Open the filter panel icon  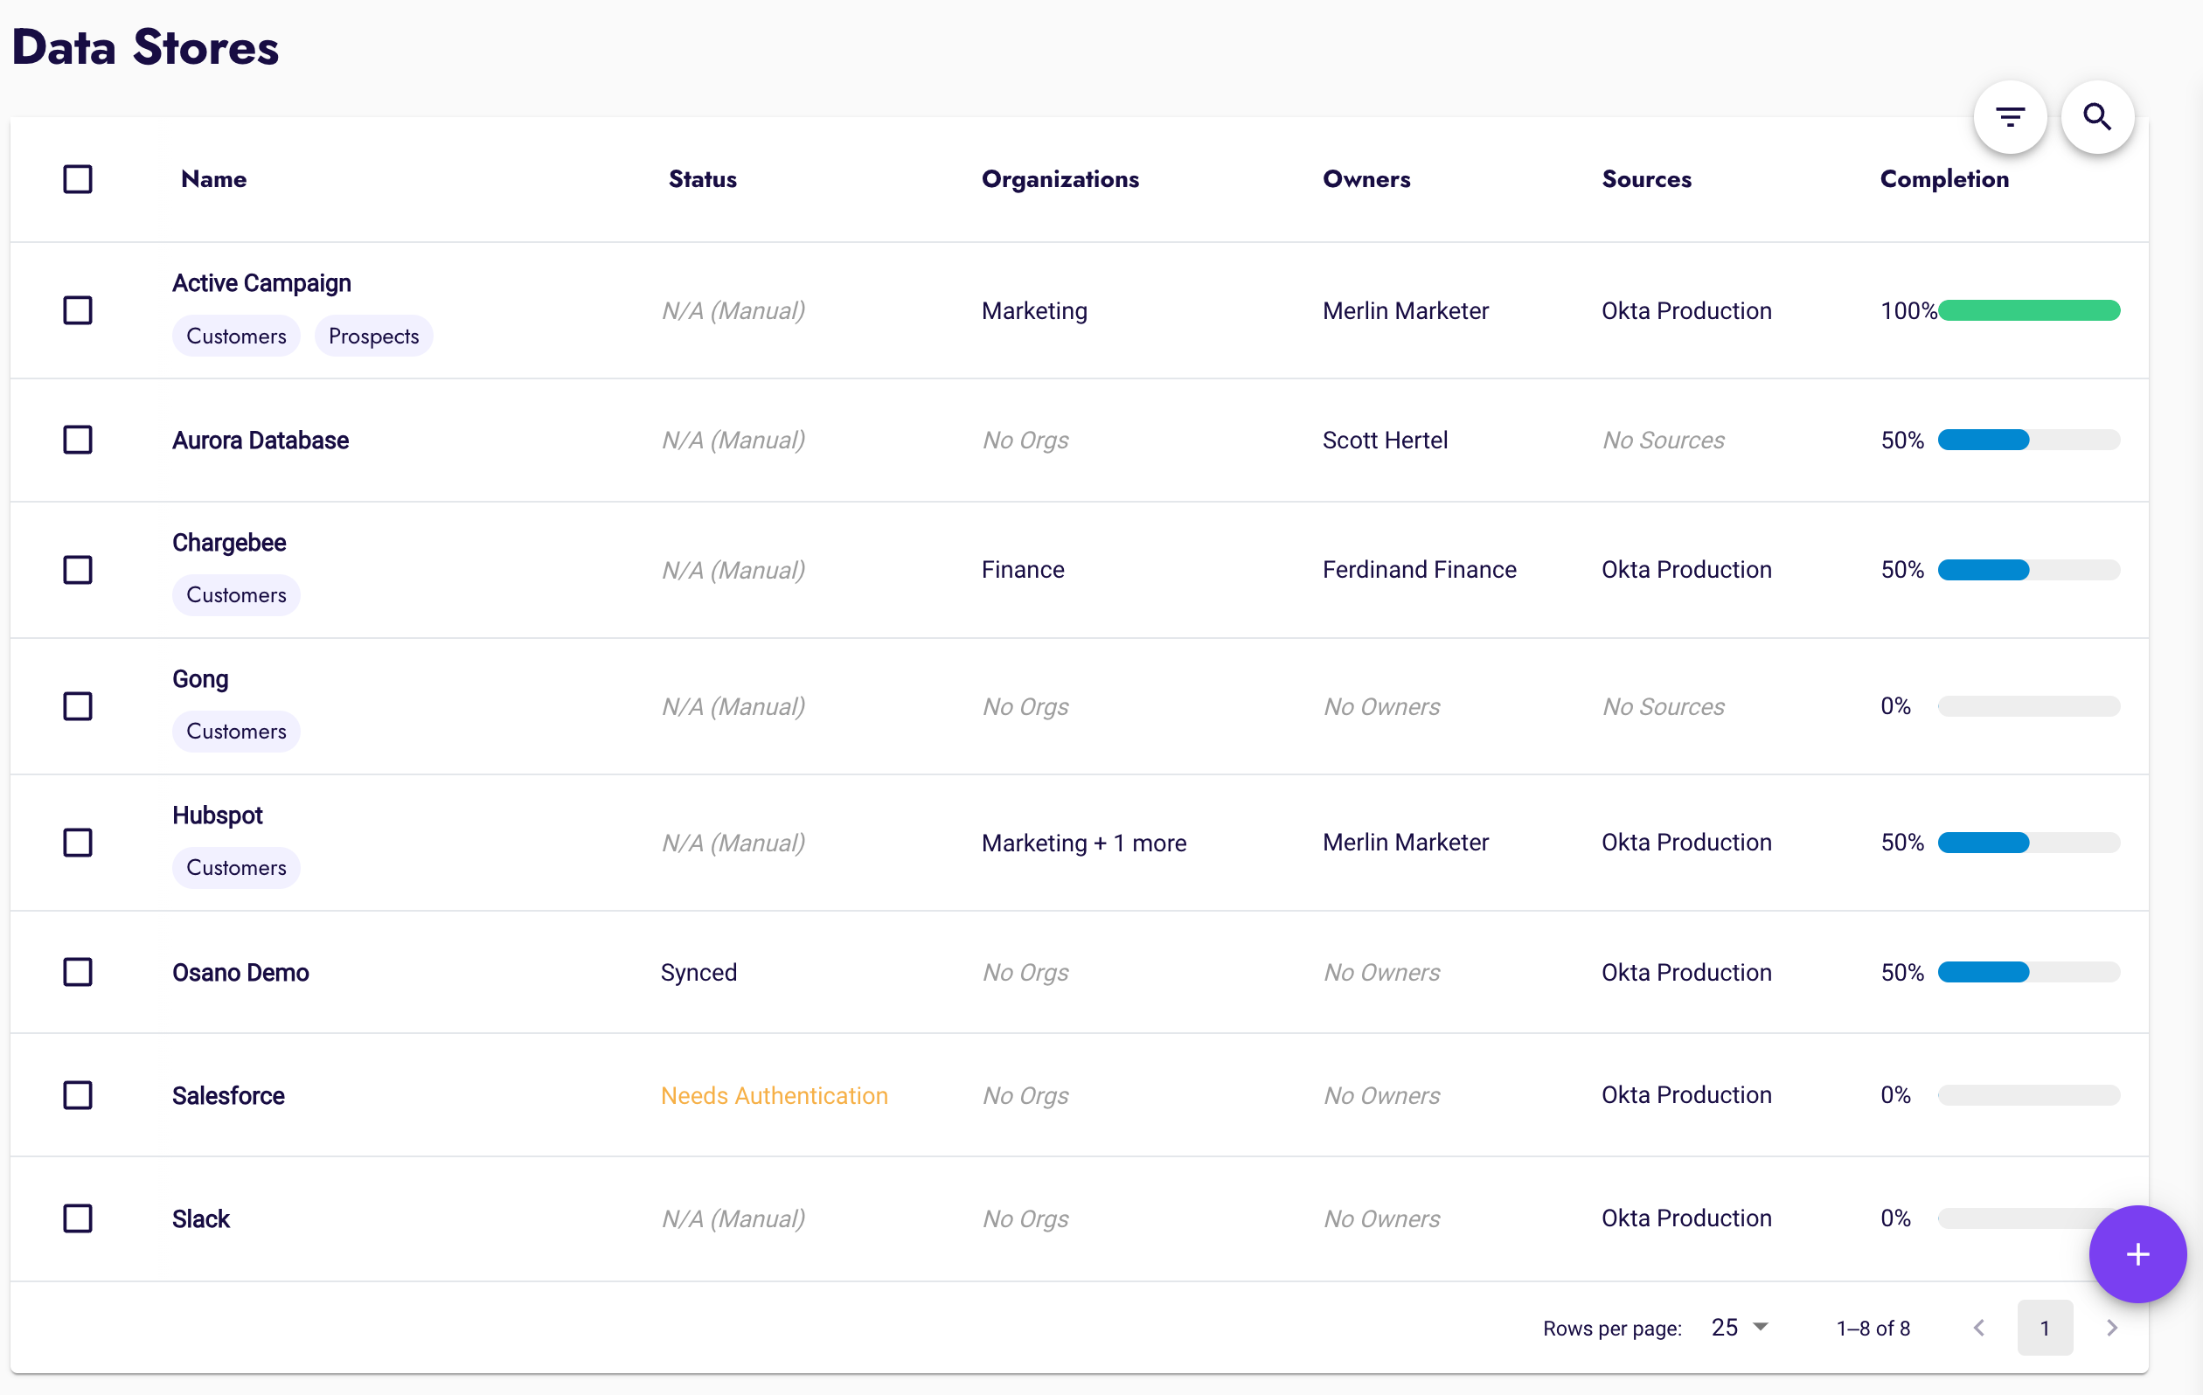point(2009,117)
